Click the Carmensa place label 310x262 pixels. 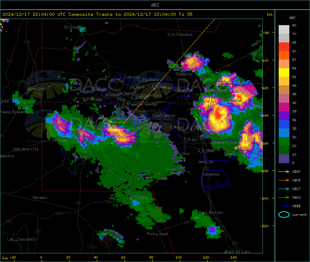click(211, 174)
